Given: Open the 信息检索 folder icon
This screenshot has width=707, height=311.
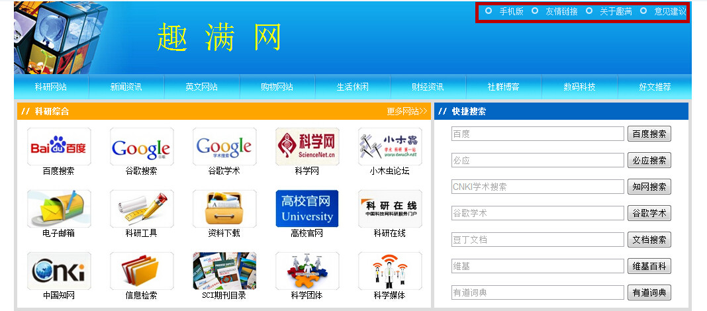Looking at the screenshot, I should (142, 271).
